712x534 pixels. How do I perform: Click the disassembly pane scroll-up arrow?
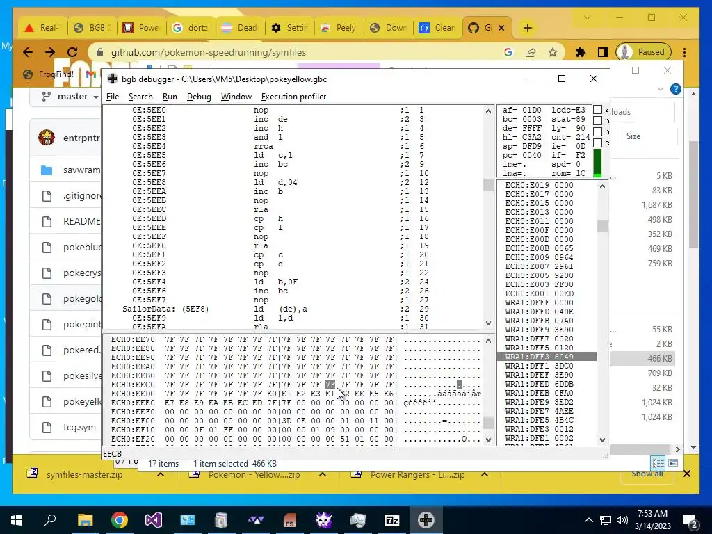pos(488,111)
